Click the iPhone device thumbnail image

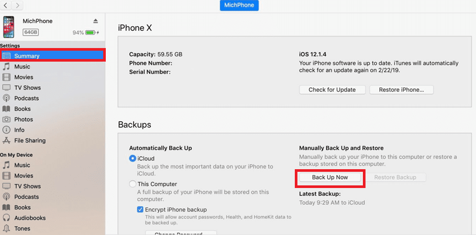click(x=8, y=27)
